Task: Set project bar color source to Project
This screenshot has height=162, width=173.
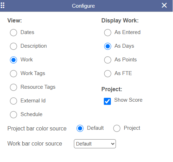Action: pos(117,128)
